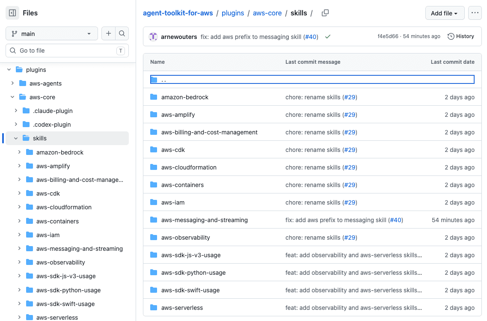Open arnewouters author profile link

click(x=179, y=37)
